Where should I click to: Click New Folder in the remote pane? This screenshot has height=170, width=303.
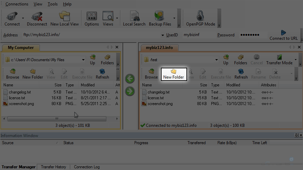click(x=173, y=74)
